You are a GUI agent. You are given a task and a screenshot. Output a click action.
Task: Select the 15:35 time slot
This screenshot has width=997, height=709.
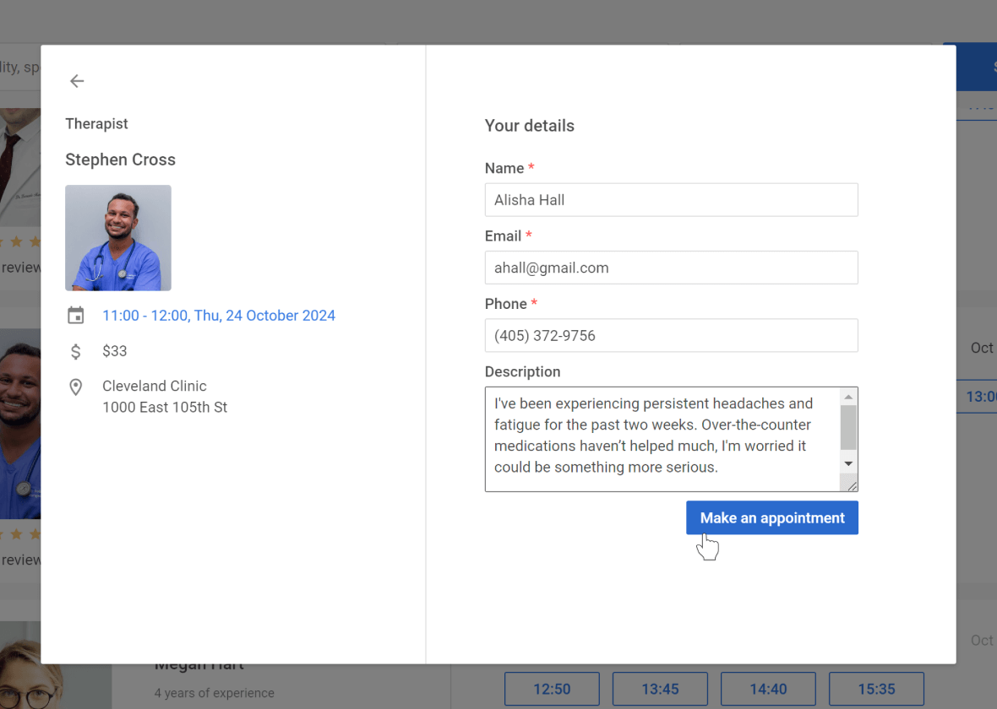[876, 689]
